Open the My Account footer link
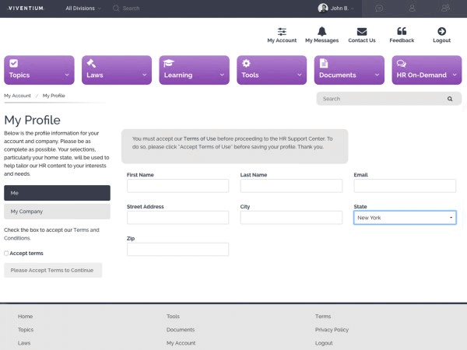The width and height of the screenshot is (467, 350). click(181, 343)
